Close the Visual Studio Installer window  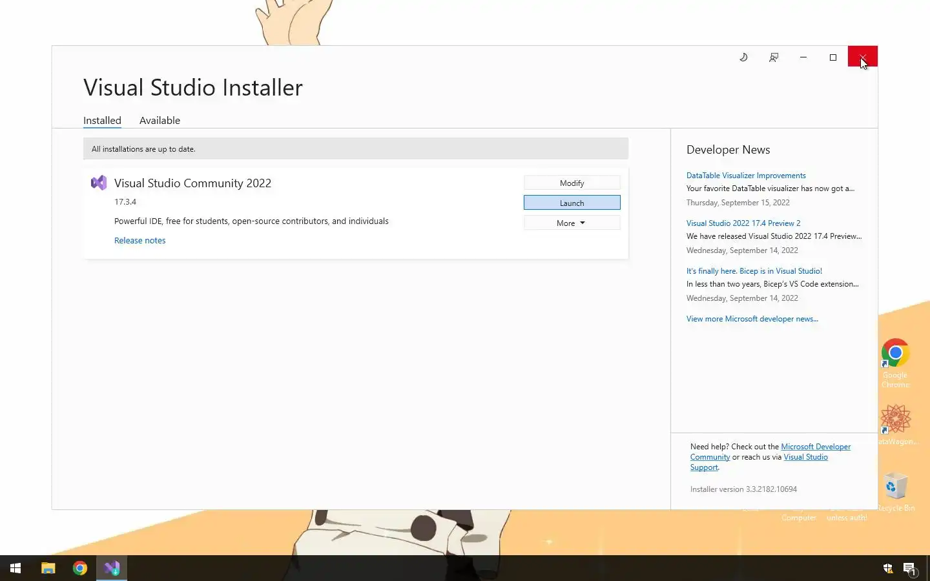[863, 57]
